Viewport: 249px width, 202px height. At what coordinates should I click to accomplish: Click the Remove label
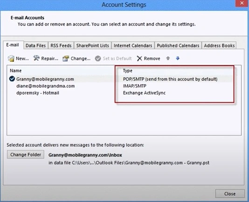coord(152,58)
